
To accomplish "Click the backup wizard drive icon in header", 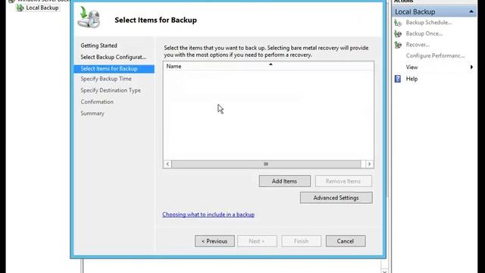I will point(89,17).
